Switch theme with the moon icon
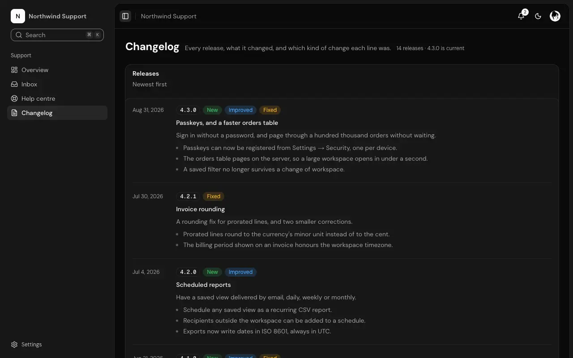Screen dimensions: 573x358 click(538, 16)
